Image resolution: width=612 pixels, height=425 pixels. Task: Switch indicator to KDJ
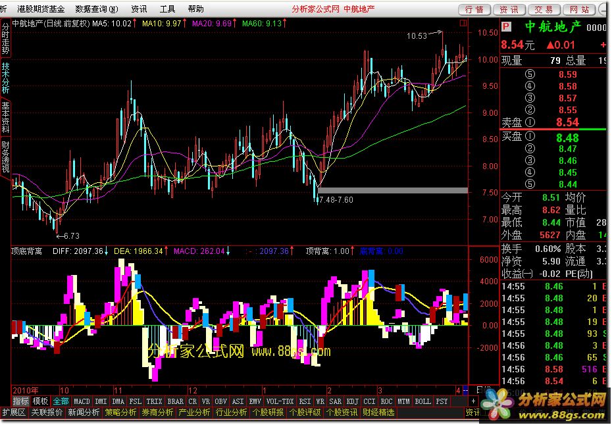pos(353,401)
